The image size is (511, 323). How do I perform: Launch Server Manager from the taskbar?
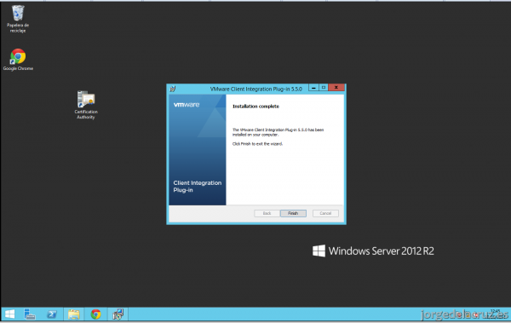(x=30, y=314)
